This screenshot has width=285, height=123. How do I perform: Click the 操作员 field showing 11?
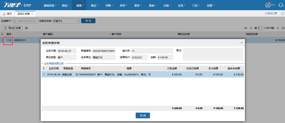pos(152,51)
